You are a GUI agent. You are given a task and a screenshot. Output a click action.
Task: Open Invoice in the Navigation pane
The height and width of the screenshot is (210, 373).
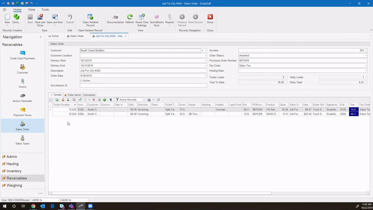pos(22,84)
